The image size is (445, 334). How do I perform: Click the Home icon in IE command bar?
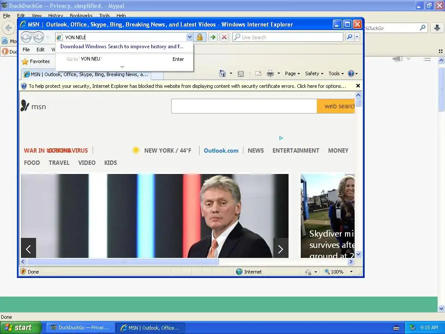point(222,73)
